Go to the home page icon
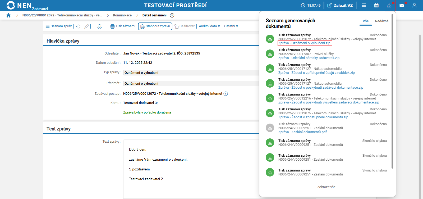Image resolution: width=423 pixels, height=199 pixels. [x=8, y=15]
